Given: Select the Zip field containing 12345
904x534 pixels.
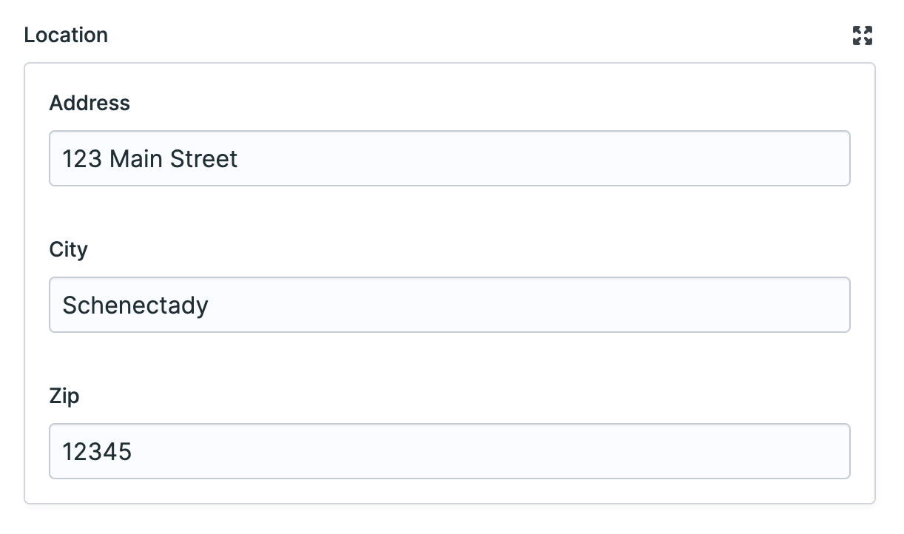Looking at the screenshot, I should tap(449, 450).
